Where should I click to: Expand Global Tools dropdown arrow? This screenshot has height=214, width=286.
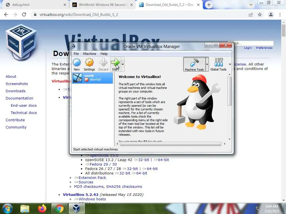click(x=230, y=64)
